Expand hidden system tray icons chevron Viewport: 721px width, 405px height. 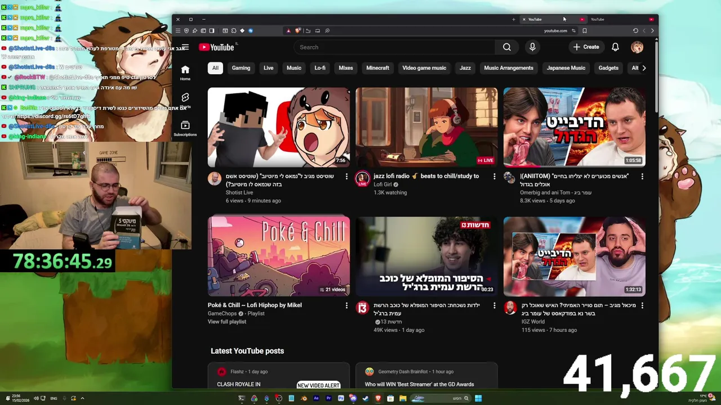click(x=82, y=398)
